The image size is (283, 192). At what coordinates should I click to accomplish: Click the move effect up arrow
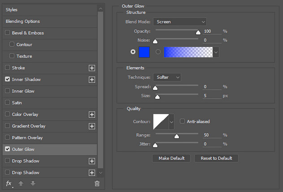tap(21, 183)
